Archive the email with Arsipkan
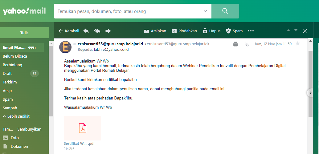This screenshot has height=154, width=319. click(155, 31)
